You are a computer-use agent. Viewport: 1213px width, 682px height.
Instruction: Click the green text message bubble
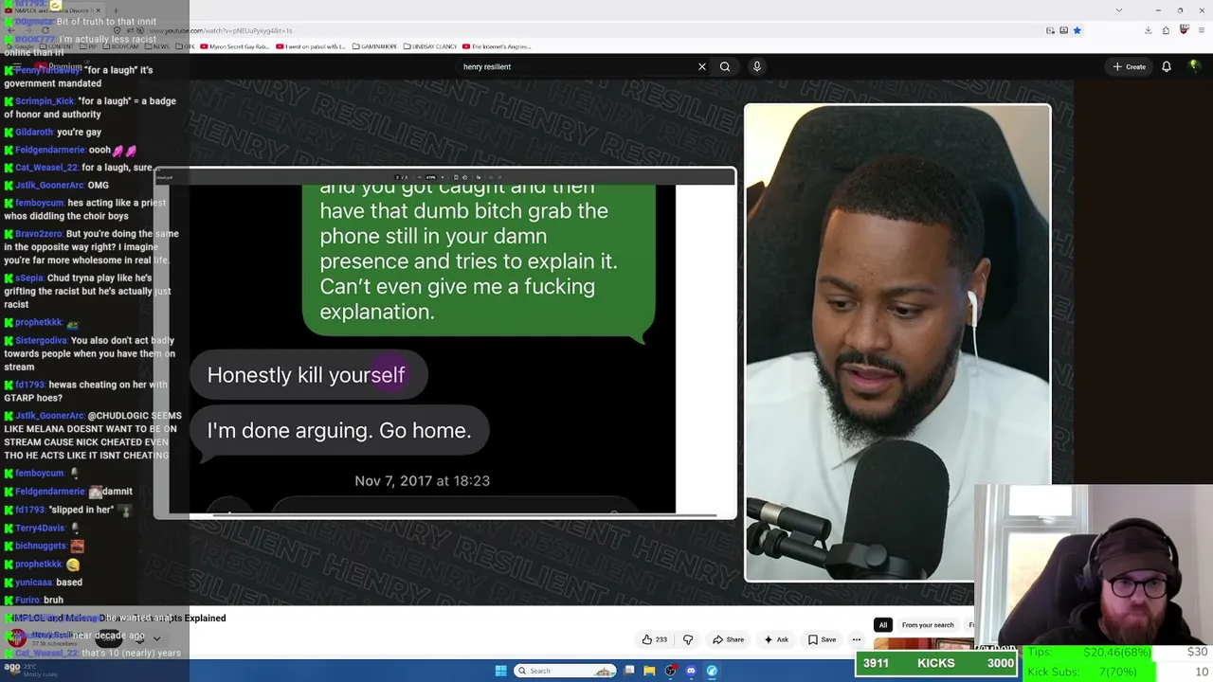[479, 260]
